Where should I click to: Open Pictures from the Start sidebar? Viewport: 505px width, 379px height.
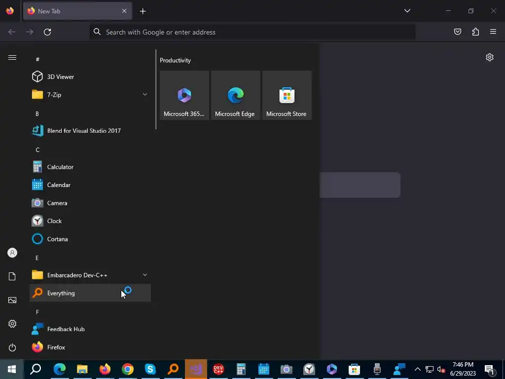click(x=12, y=300)
